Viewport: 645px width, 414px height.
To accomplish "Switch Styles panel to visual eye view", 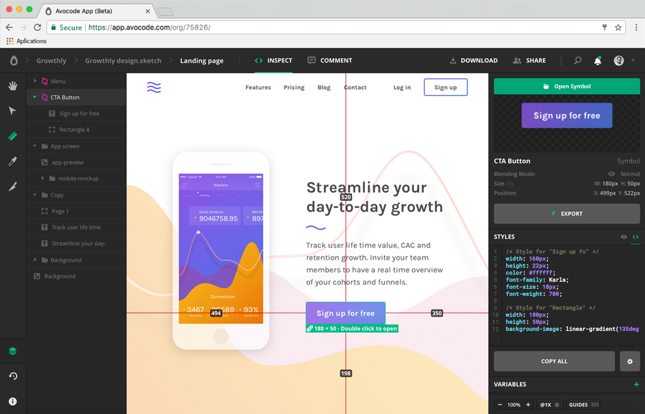I will (624, 237).
